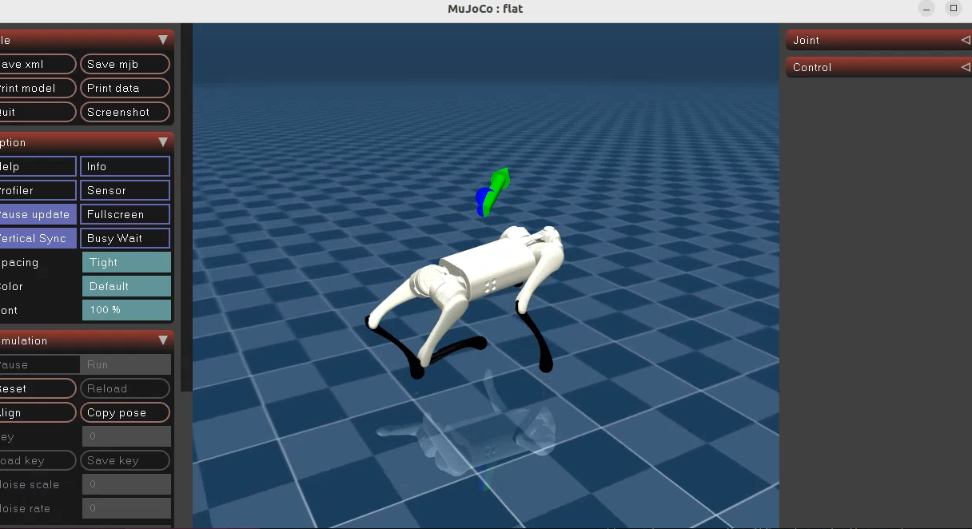Image resolution: width=972 pixels, height=529 pixels.
Task: Disable Pause update option
Action: pyautogui.click(x=38, y=214)
